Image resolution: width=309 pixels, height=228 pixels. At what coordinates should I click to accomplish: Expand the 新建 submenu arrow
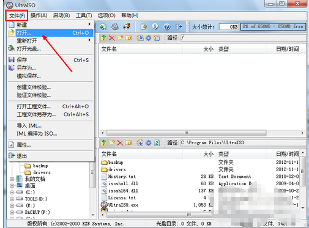tap(89, 24)
